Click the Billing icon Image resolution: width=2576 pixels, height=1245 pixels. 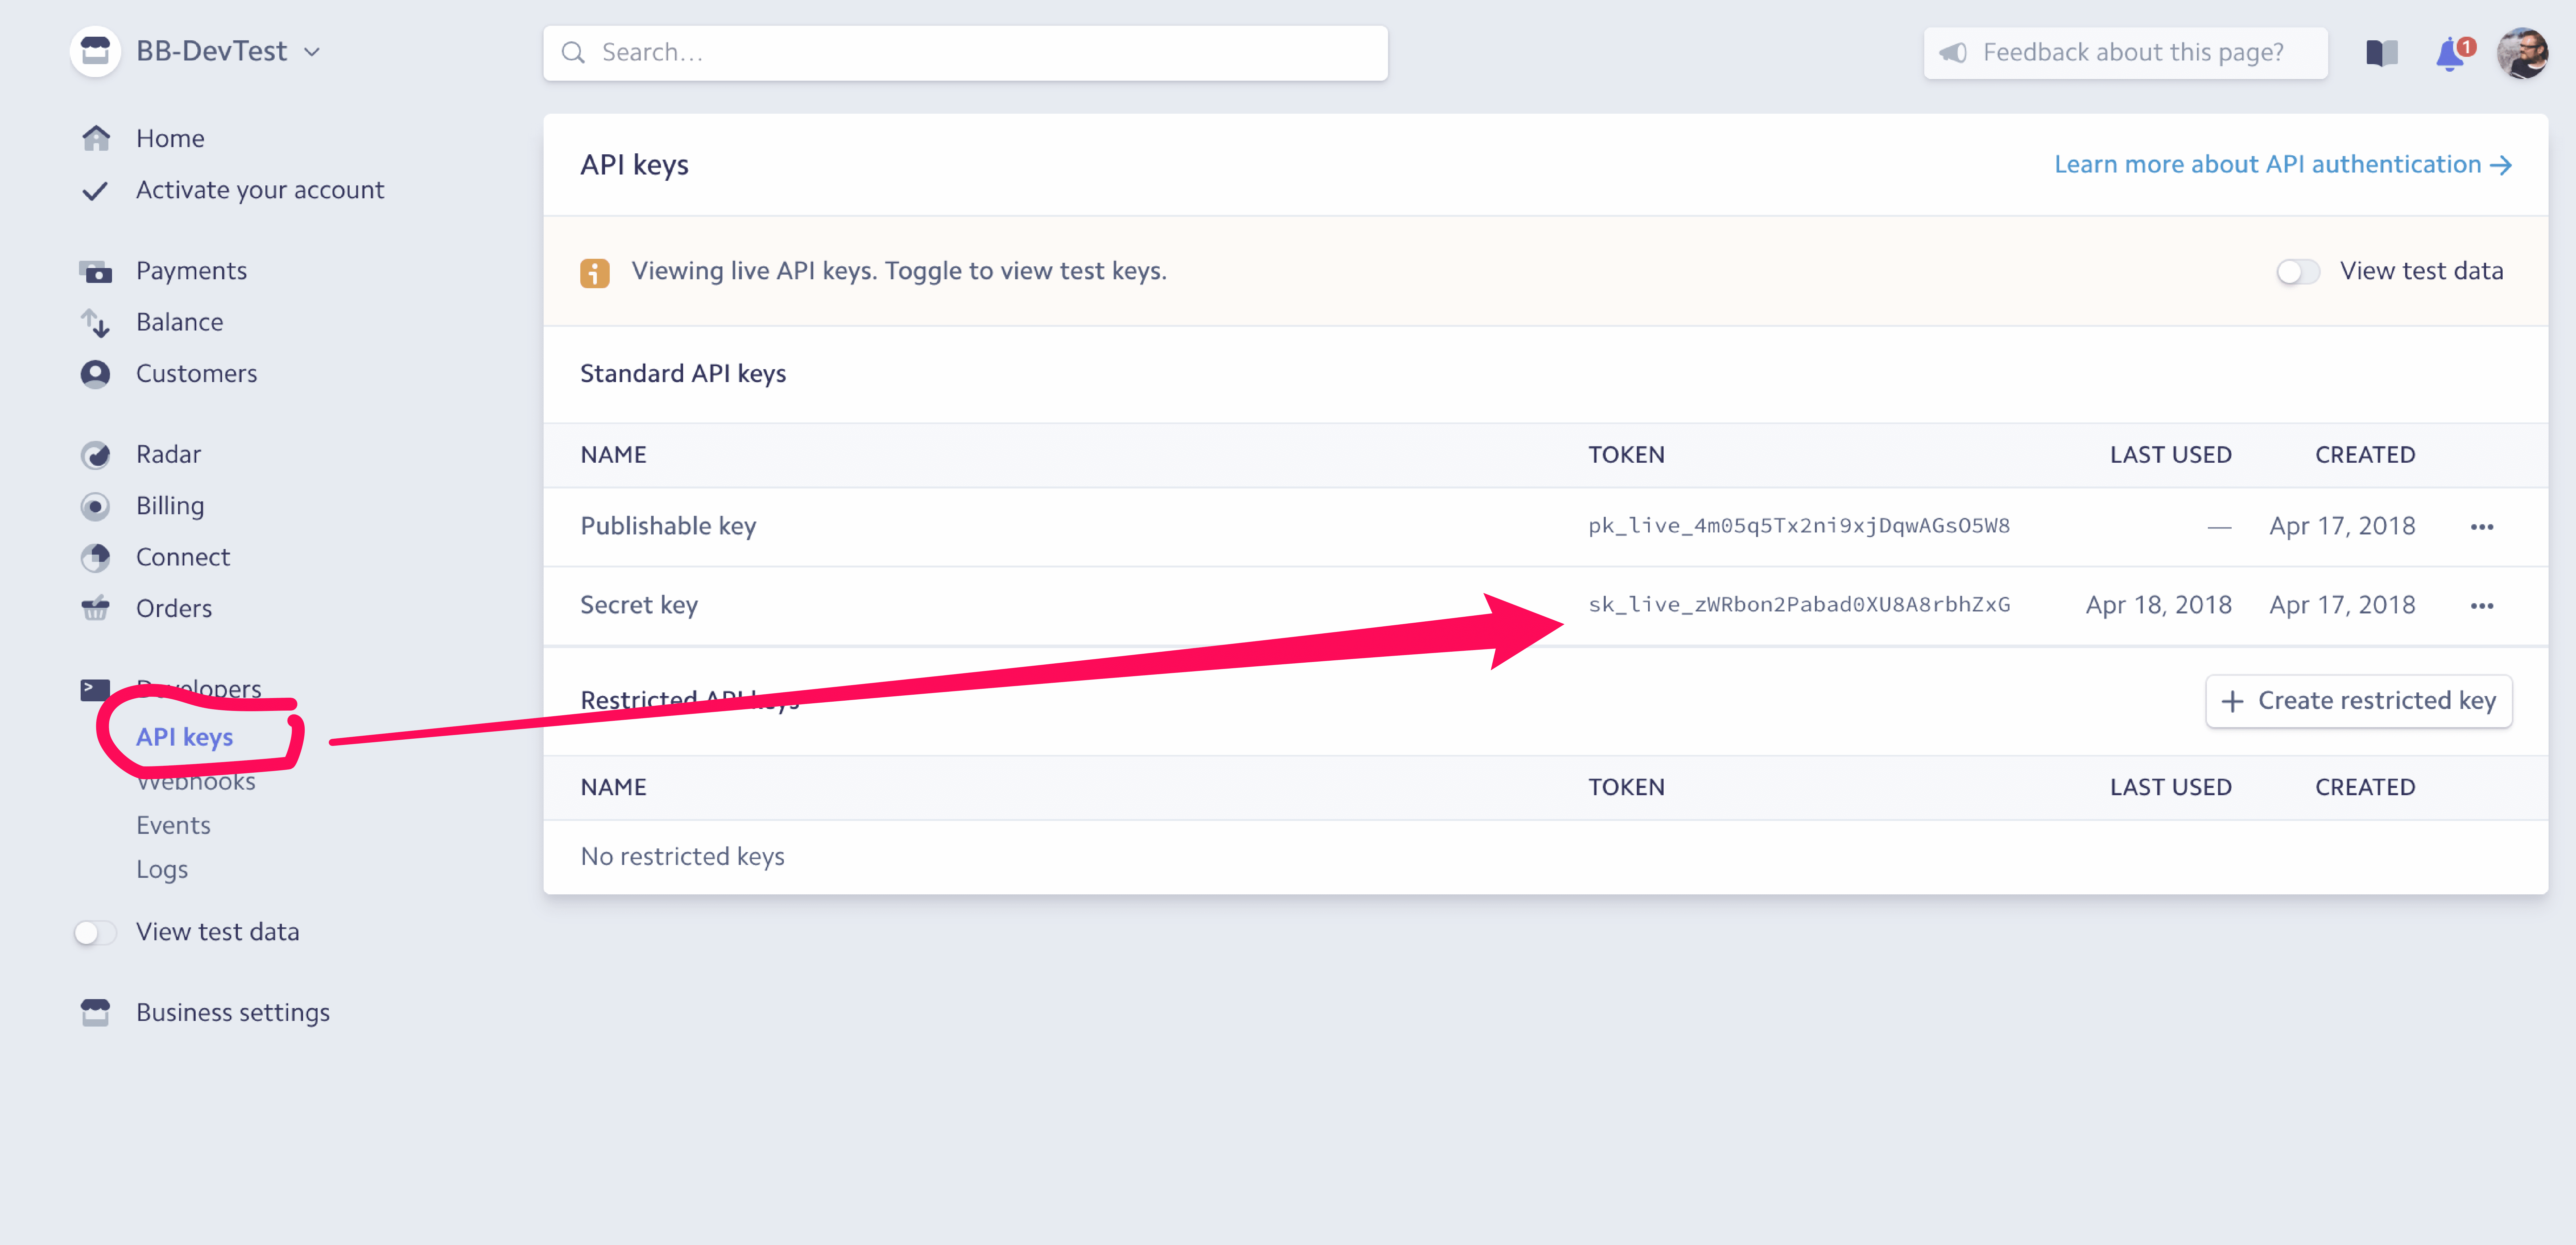95,506
